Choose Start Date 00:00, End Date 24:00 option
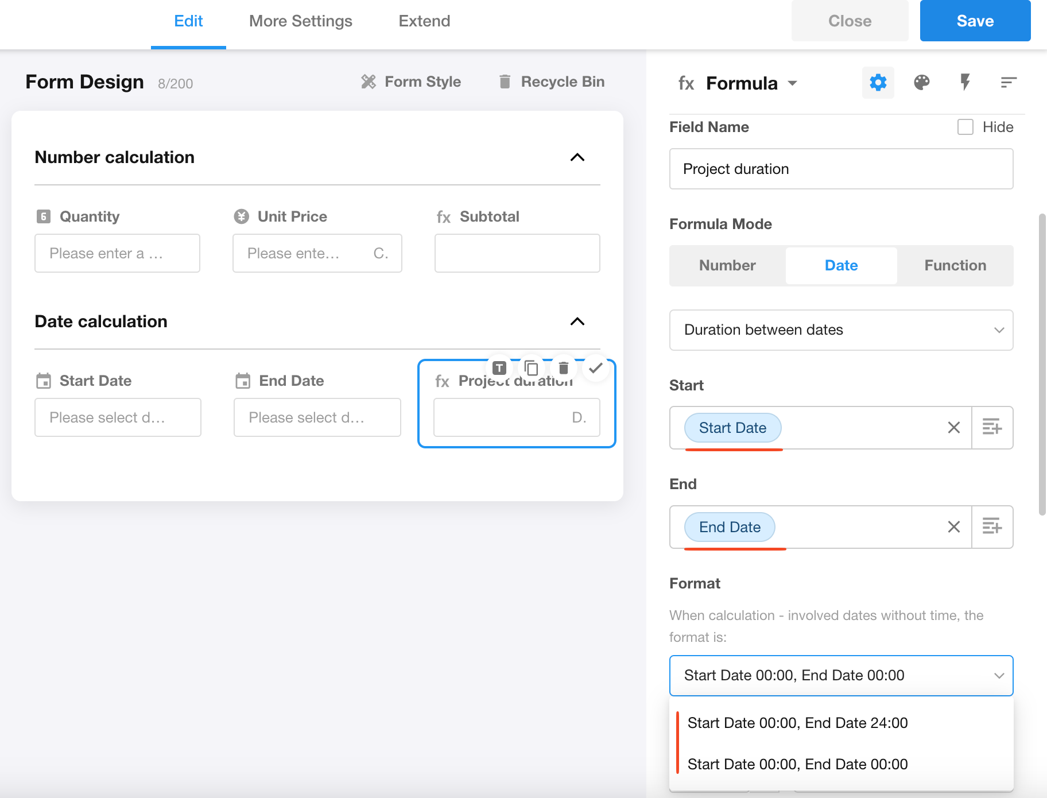Image resolution: width=1047 pixels, height=798 pixels. pyautogui.click(x=797, y=723)
